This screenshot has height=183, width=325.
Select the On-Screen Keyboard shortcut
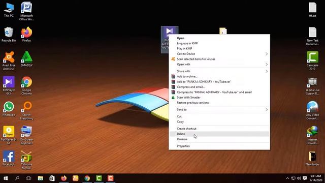[x=26, y=135]
